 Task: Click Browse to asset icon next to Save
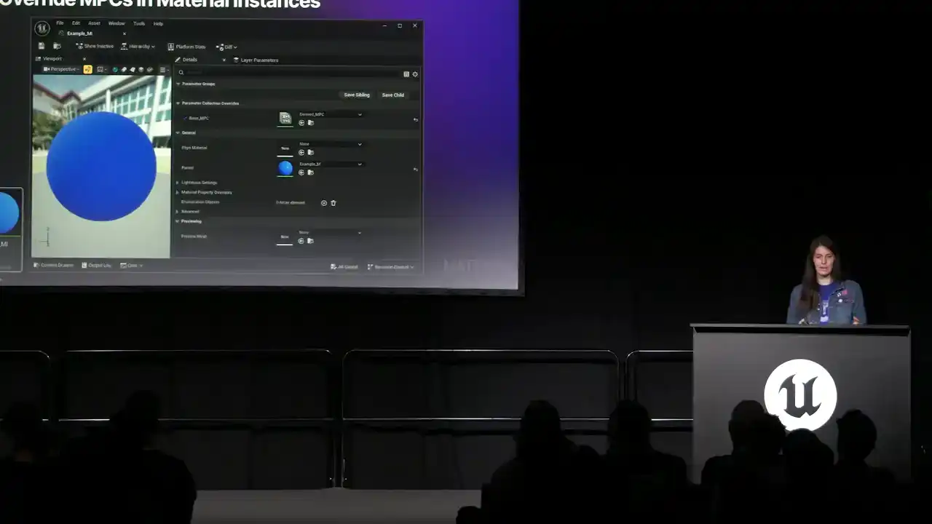point(57,46)
